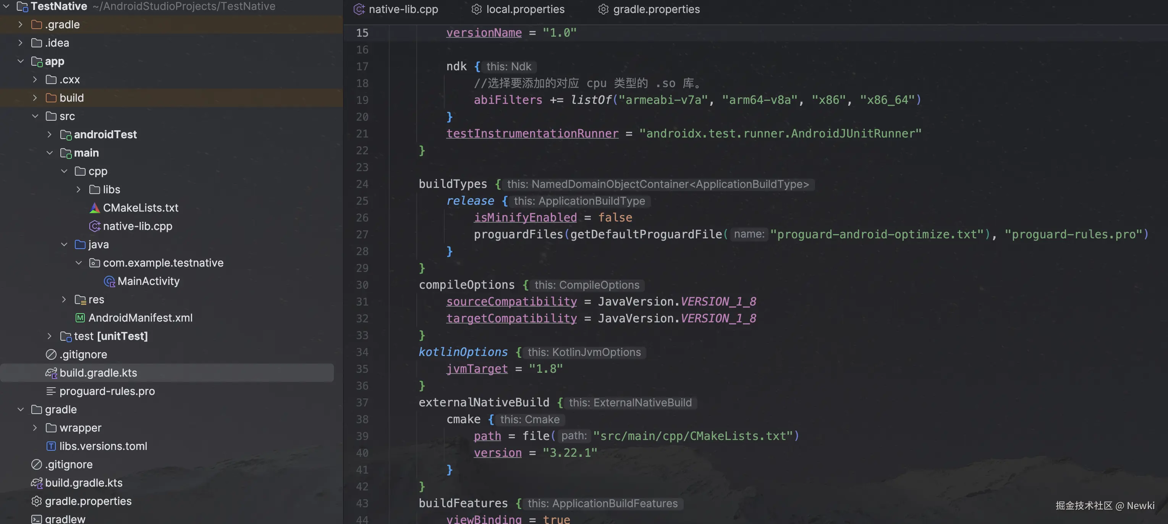Click the app build.gradle.kts Gradle icon
This screenshot has height=524, width=1168.
[51, 373]
